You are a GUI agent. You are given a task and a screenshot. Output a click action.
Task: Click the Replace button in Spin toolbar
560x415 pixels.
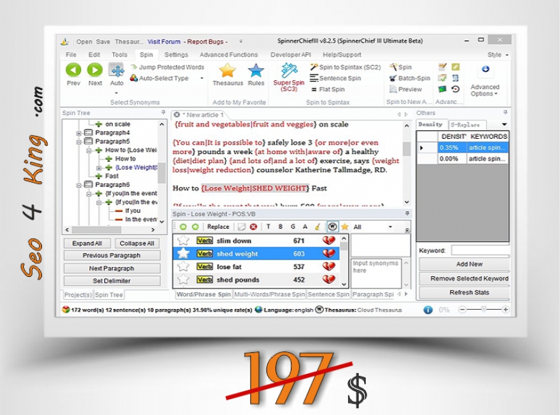[x=218, y=227]
